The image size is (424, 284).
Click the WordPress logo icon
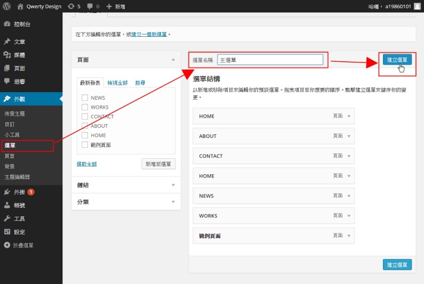tap(7, 6)
